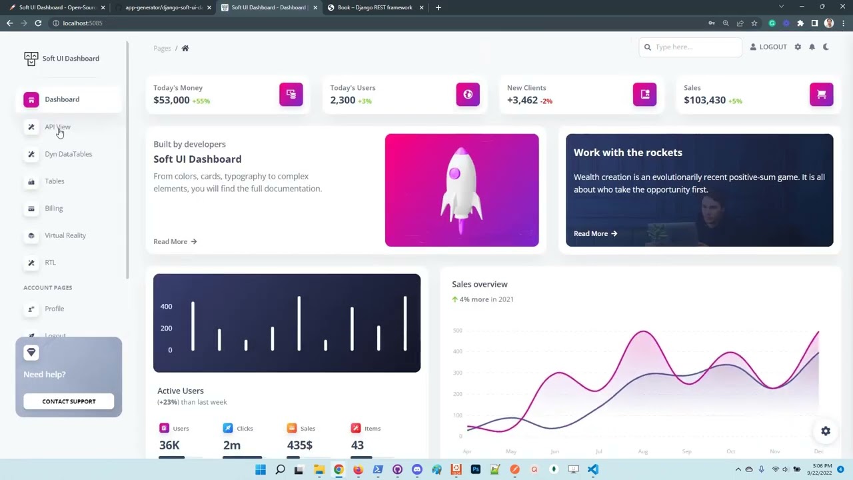
Task: Bookmark this page star icon
Action: 754,23
